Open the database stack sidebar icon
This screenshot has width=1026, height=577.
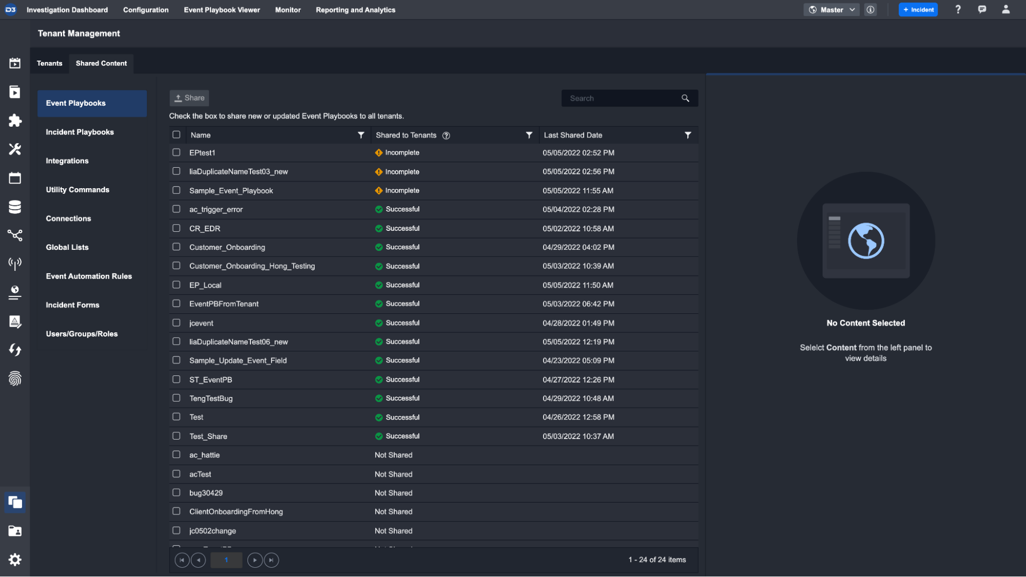point(15,207)
